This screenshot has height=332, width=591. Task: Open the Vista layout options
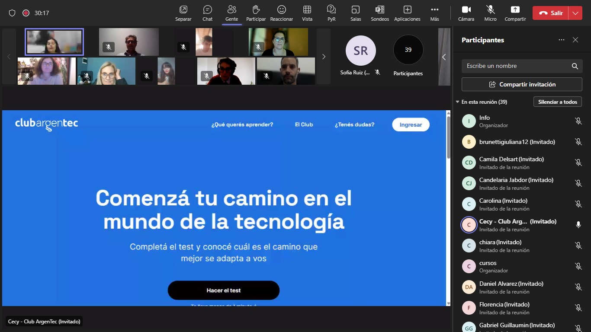[307, 13]
